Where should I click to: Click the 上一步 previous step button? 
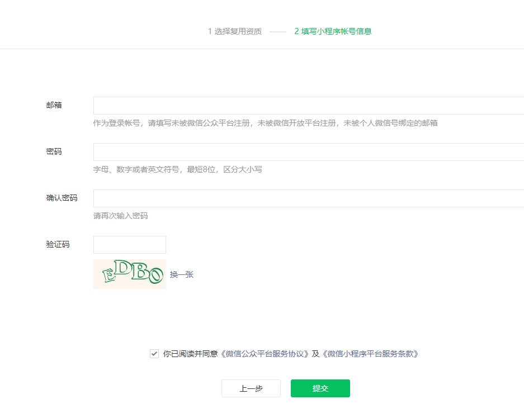[251, 388]
